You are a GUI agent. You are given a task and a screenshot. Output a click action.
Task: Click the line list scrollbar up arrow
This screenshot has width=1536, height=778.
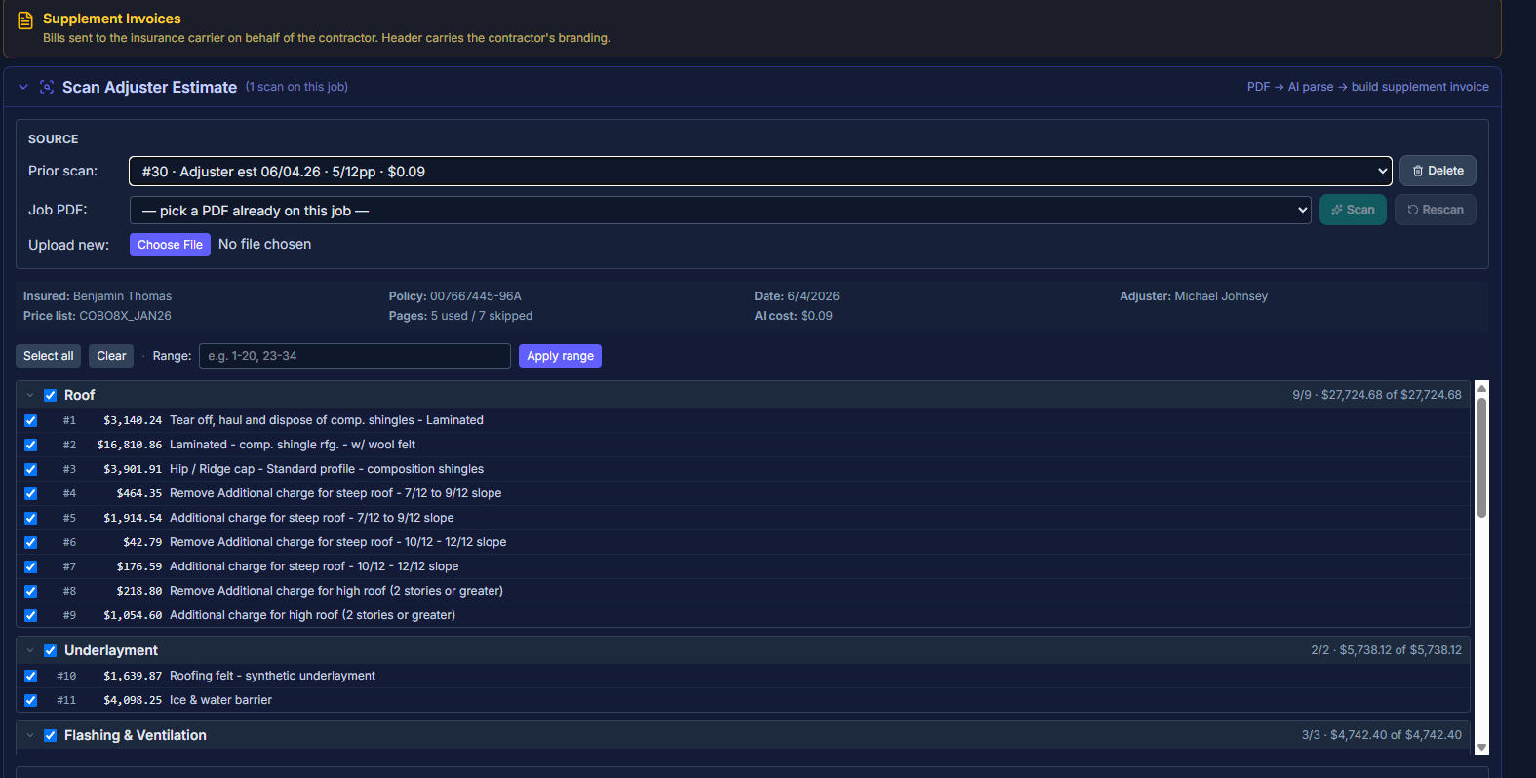click(1481, 388)
